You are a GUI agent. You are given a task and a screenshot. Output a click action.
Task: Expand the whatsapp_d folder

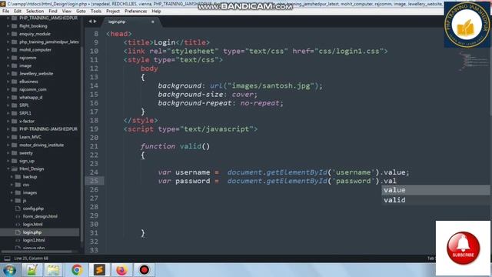(x=8, y=98)
